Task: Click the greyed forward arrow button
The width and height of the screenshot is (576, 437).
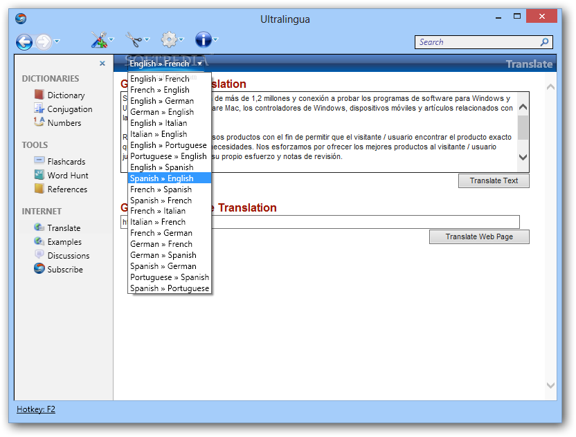Action: 44,41
